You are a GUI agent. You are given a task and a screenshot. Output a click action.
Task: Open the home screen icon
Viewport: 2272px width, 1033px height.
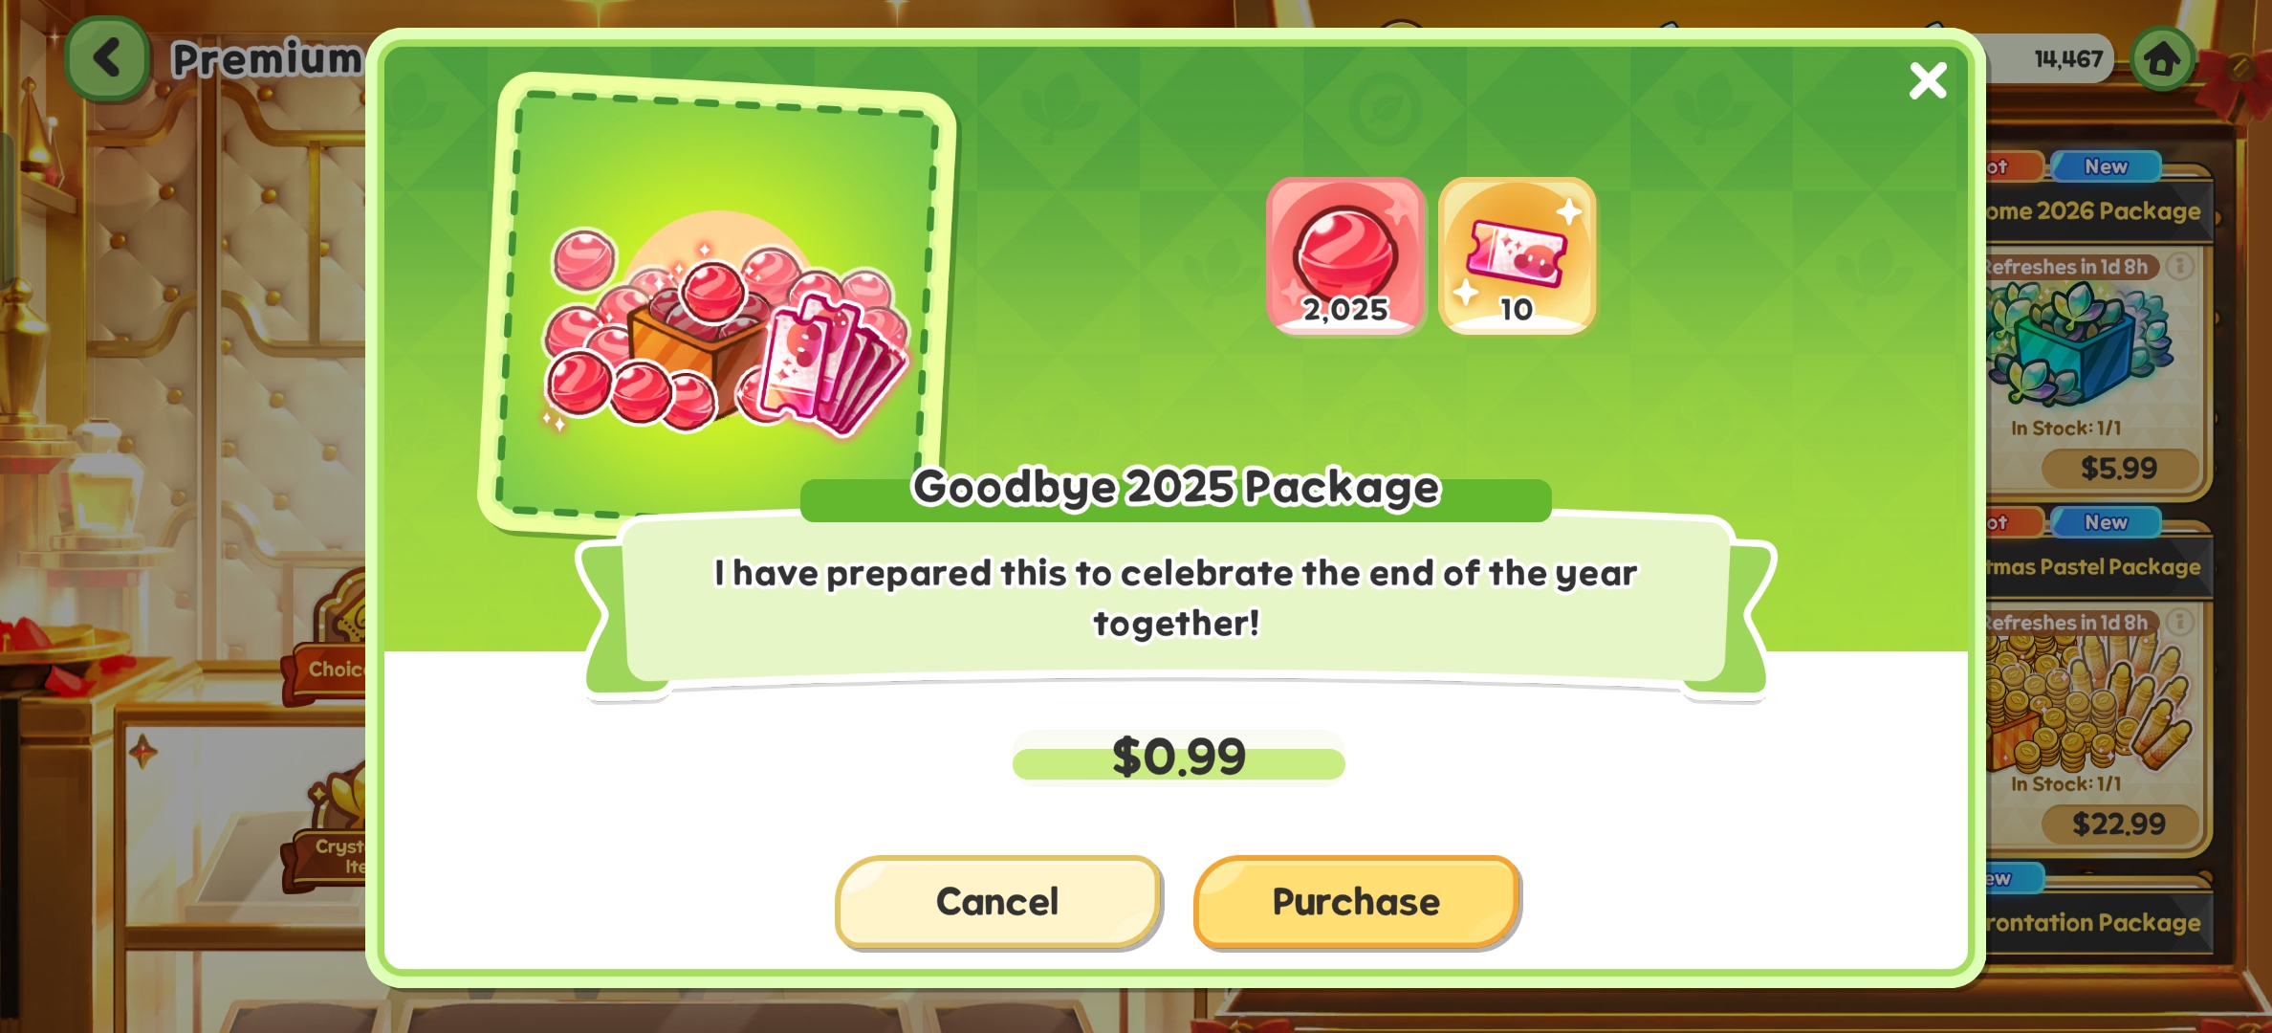pyautogui.click(x=2162, y=59)
